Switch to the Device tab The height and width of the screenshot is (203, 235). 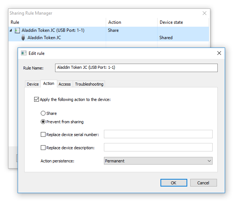[x=33, y=84]
